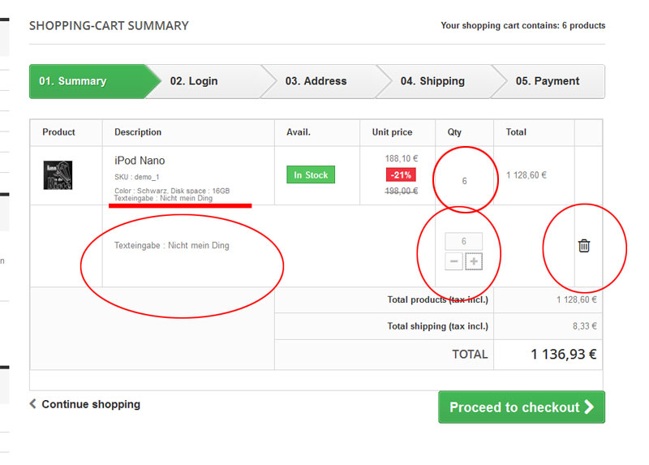649x465 pixels.
Task: Switch to the 02. Login step
Action: click(195, 81)
